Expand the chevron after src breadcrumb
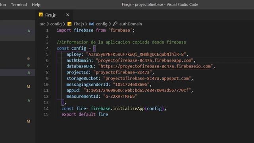 pyautogui.click(x=48, y=24)
